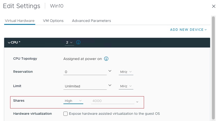The width and height of the screenshot is (220, 121).
Task: Change the Limit MHz unit selector
Action: click(x=126, y=86)
